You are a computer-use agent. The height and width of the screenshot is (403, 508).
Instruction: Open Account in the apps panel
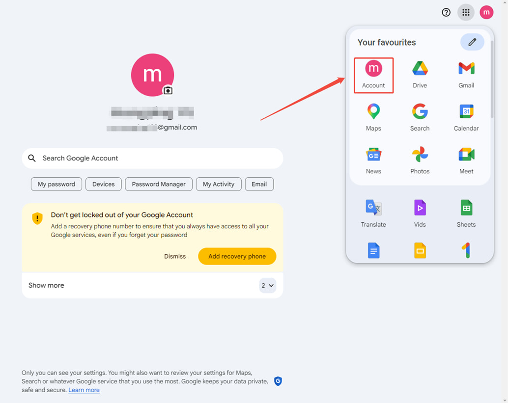click(373, 75)
